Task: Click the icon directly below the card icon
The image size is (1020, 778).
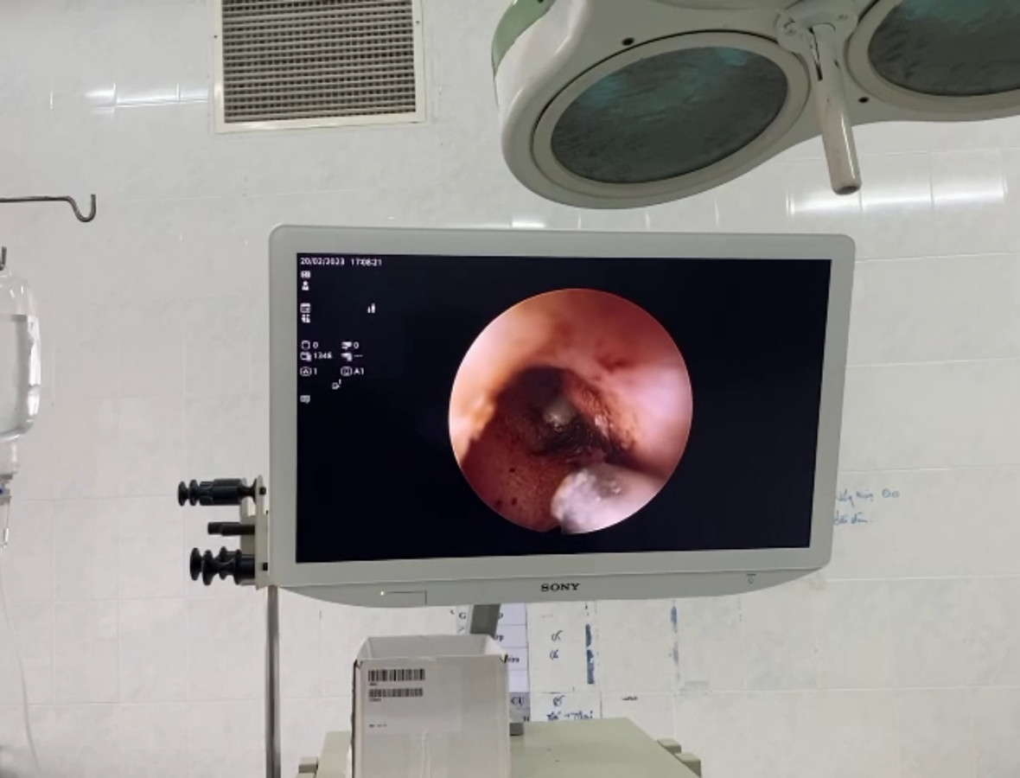Action: [305, 318]
